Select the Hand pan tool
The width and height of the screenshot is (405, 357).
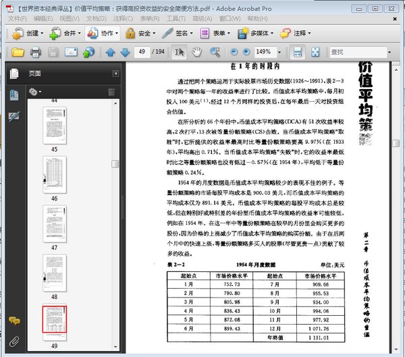[x=197, y=52]
